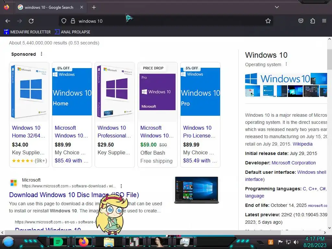Open MEDIAFIRE ROULETTER bookmark

(27, 32)
